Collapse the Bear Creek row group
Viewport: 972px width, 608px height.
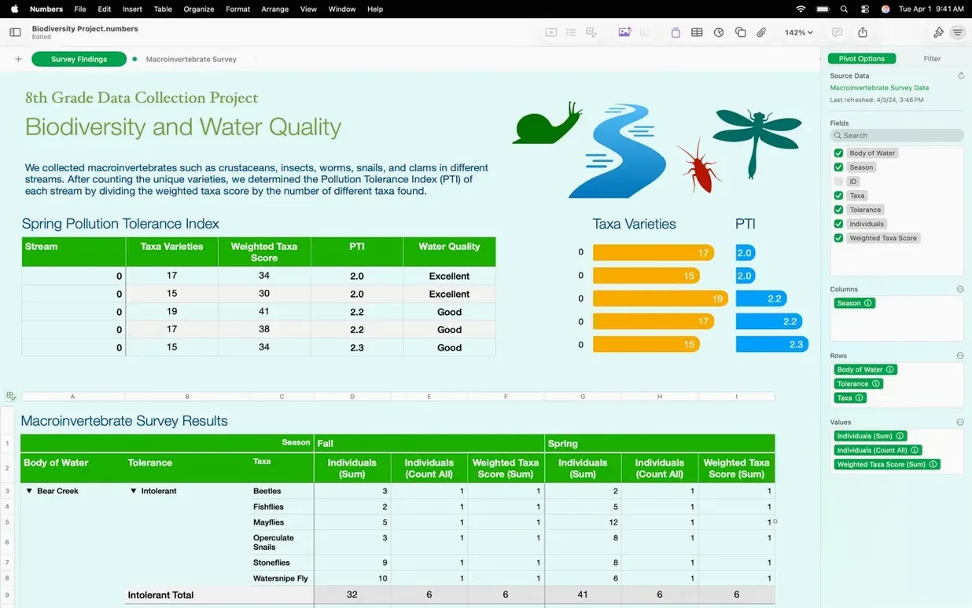coord(29,491)
